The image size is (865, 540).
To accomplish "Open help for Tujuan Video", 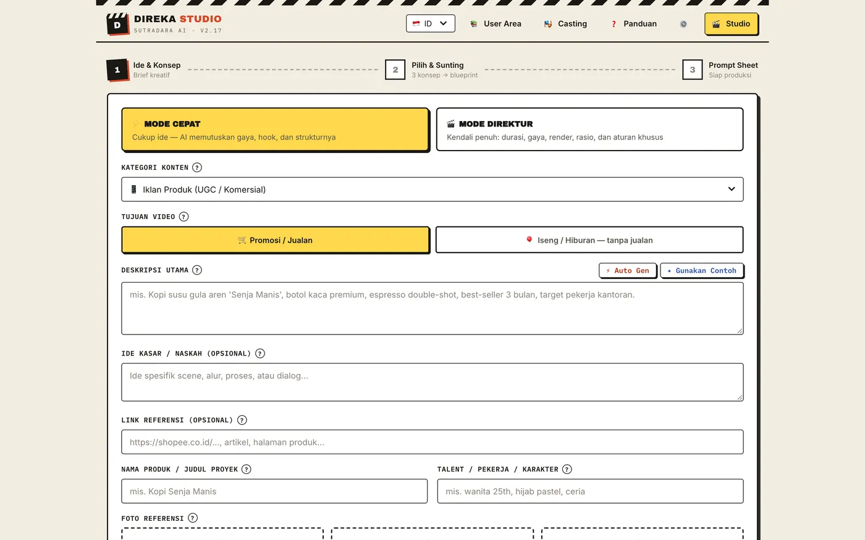I will tap(184, 217).
